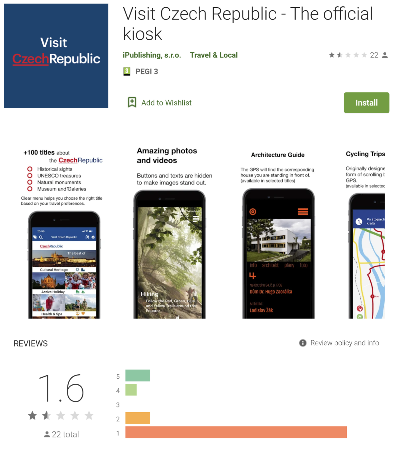Open iPublishing, s.r.o. developer page

click(x=152, y=55)
